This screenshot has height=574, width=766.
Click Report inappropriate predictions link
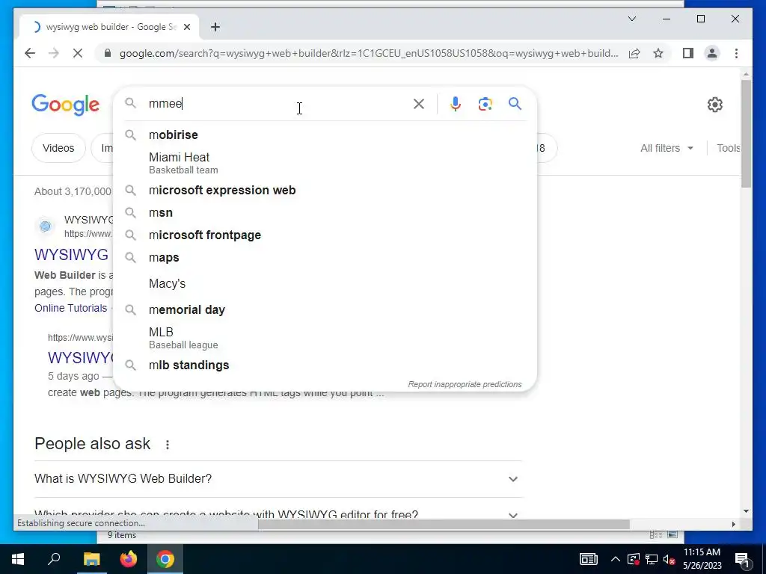[465, 384]
